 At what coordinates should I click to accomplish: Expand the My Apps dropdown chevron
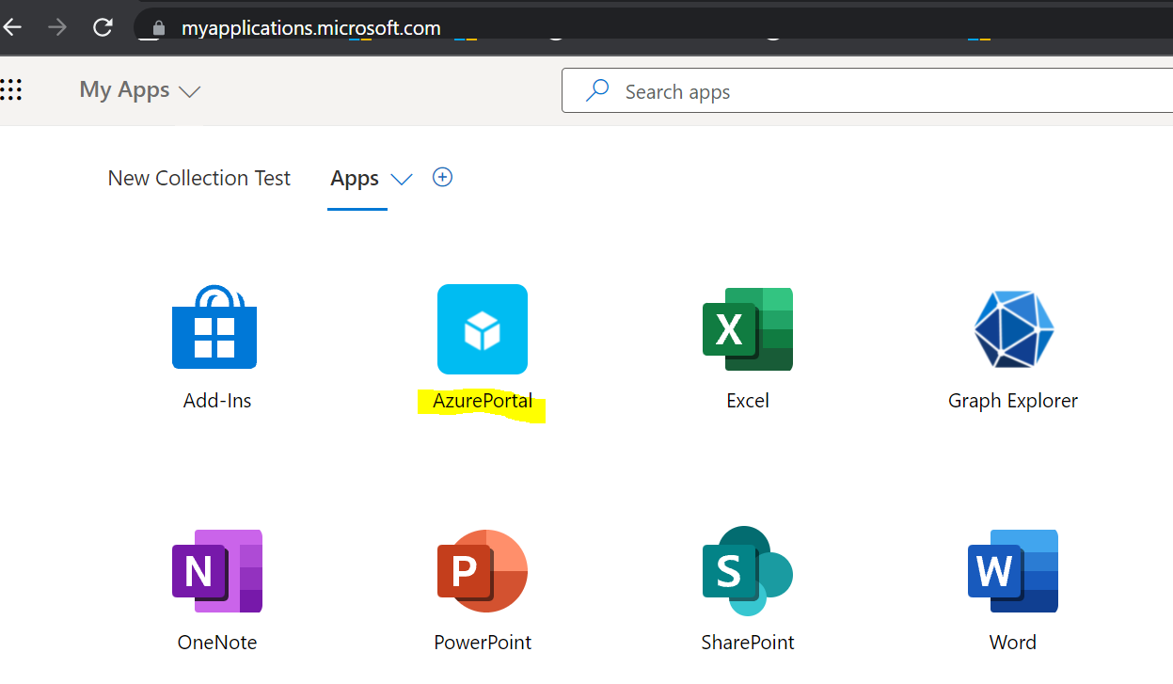(x=190, y=92)
